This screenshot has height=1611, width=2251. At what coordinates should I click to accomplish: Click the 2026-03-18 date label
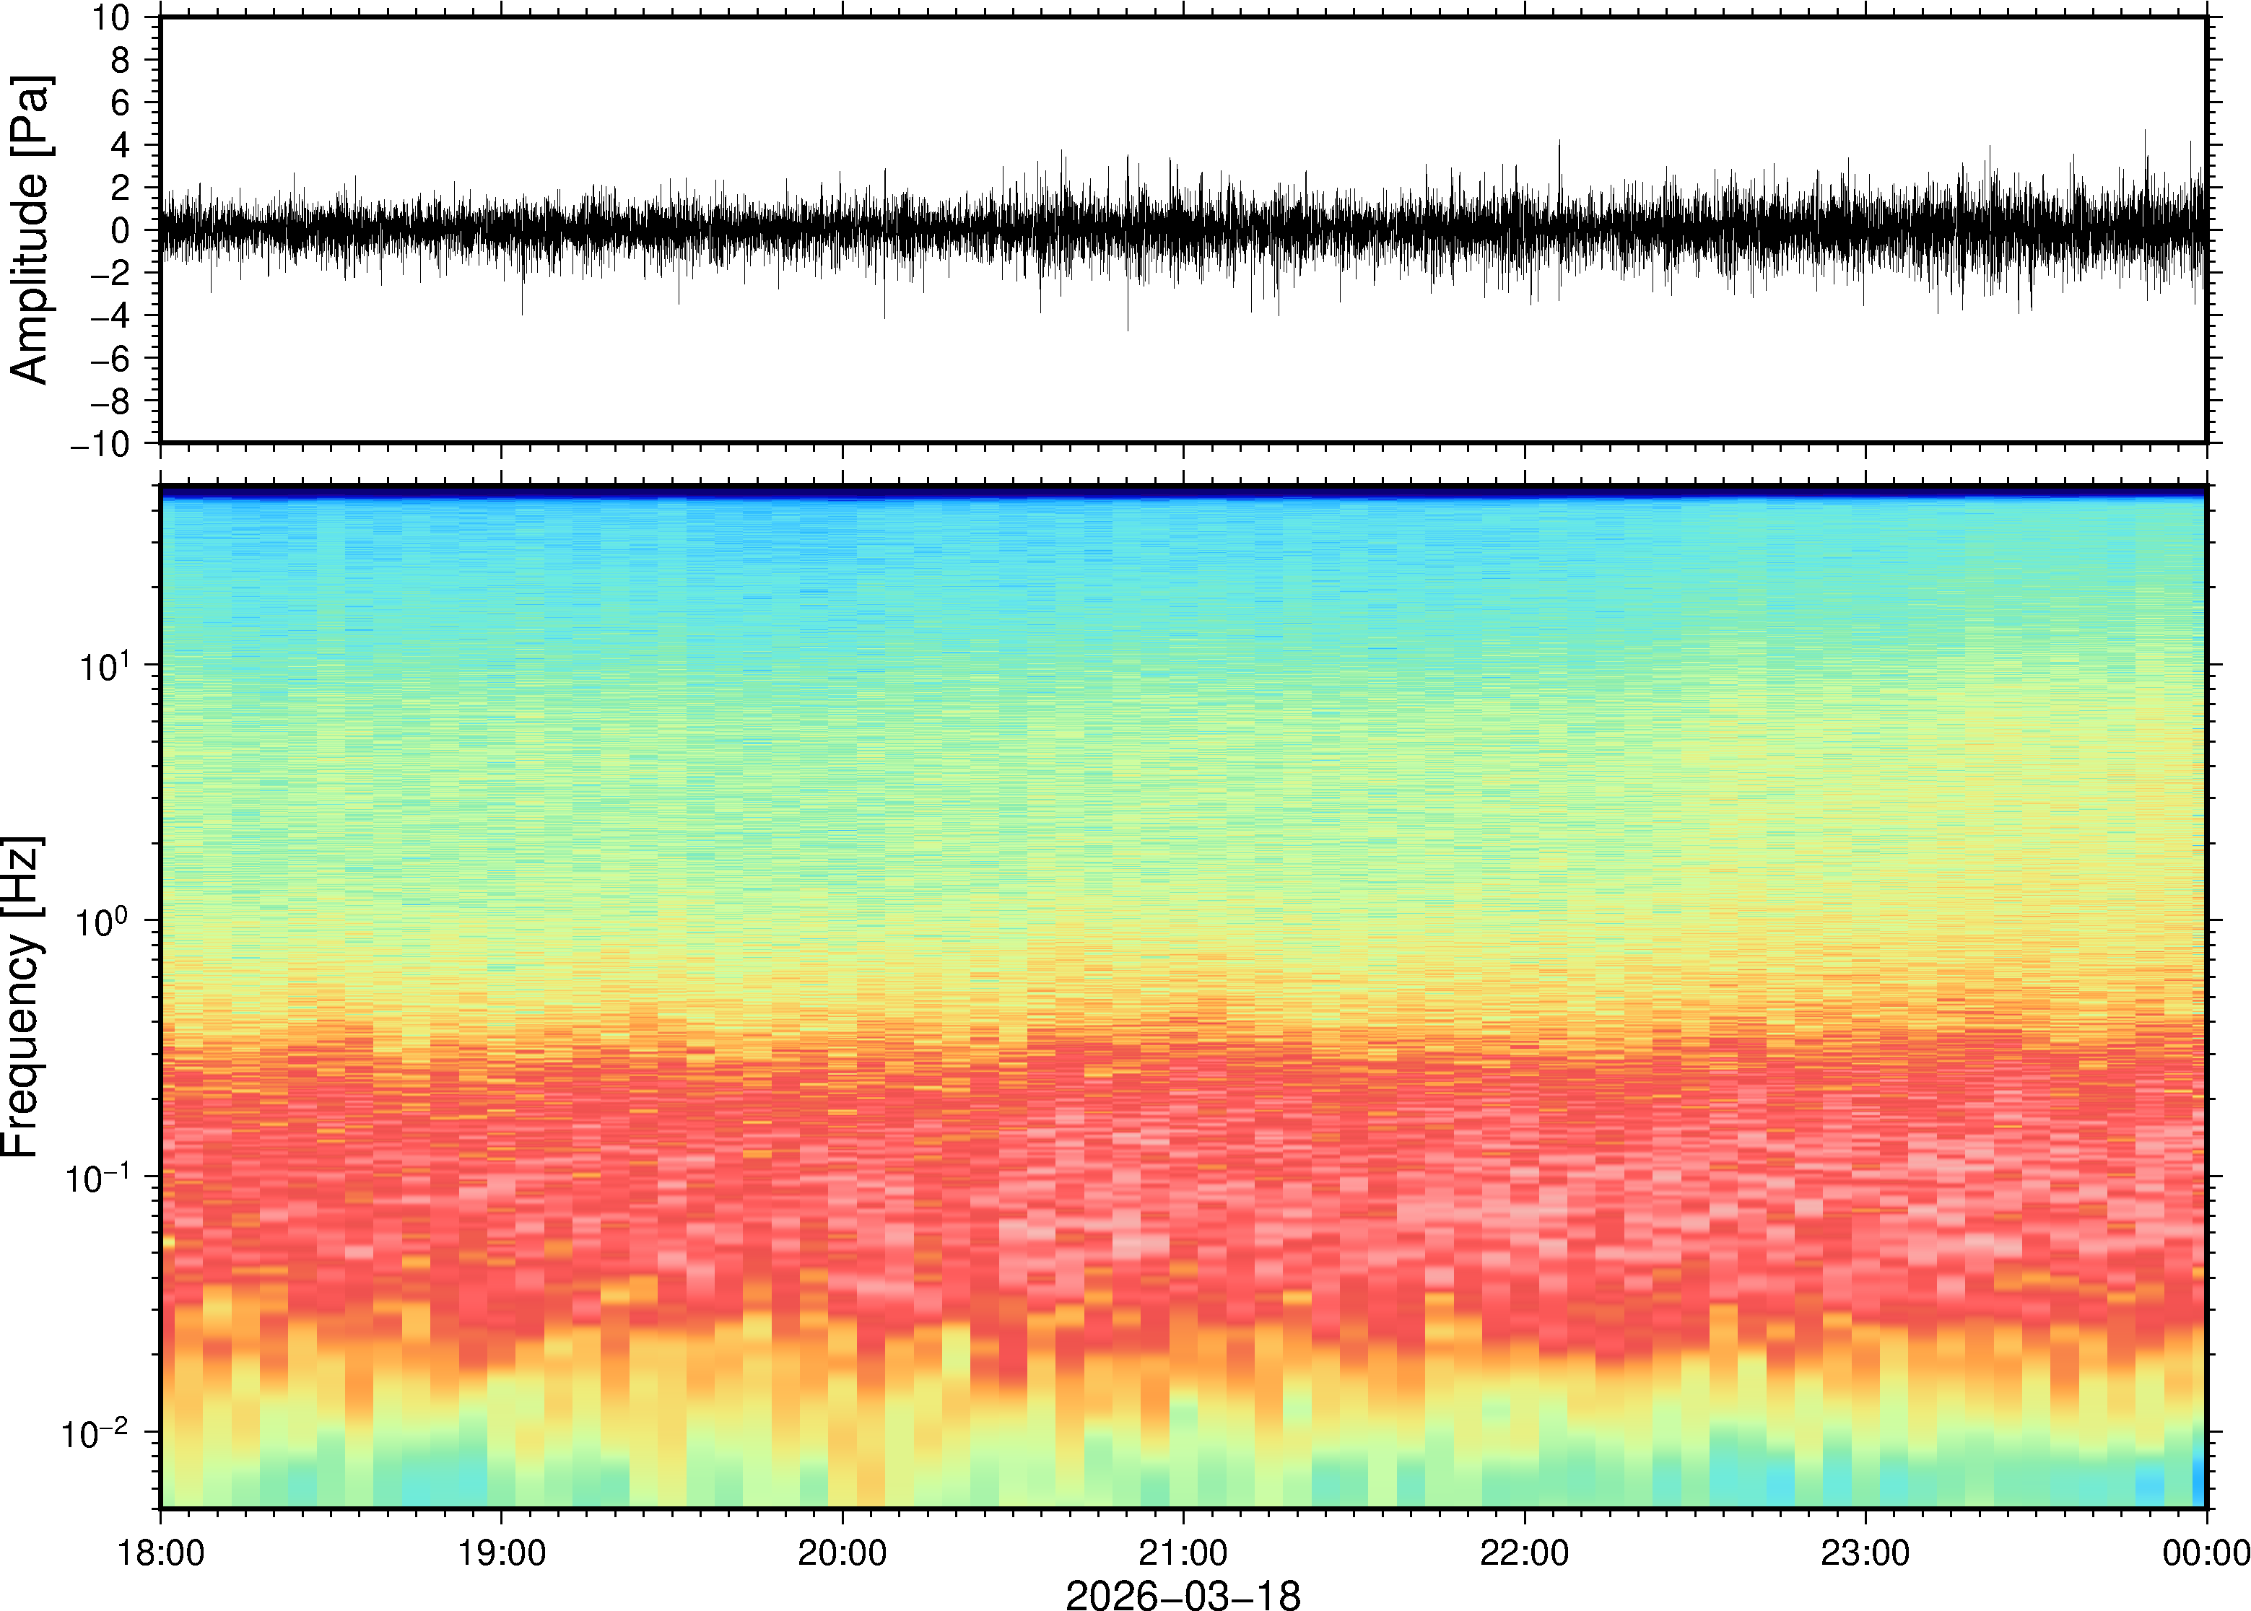pyautogui.click(x=1183, y=1594)
